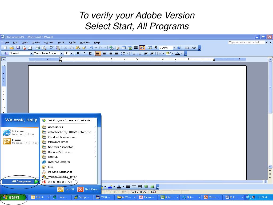Undo the last action

coord(92,48)
